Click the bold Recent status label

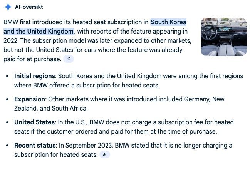(35, 145)
